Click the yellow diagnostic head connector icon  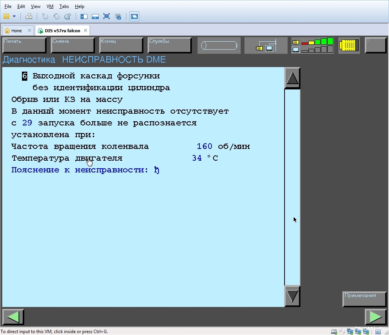coord(349,45)
